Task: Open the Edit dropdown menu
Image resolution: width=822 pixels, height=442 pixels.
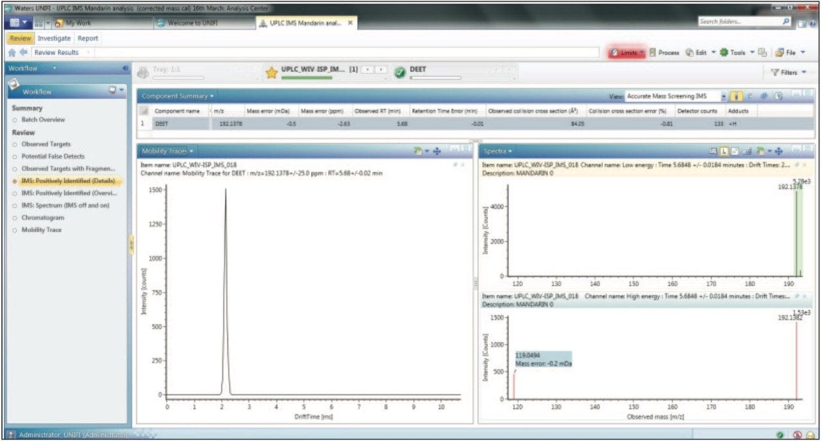Action: pos(700,53)
